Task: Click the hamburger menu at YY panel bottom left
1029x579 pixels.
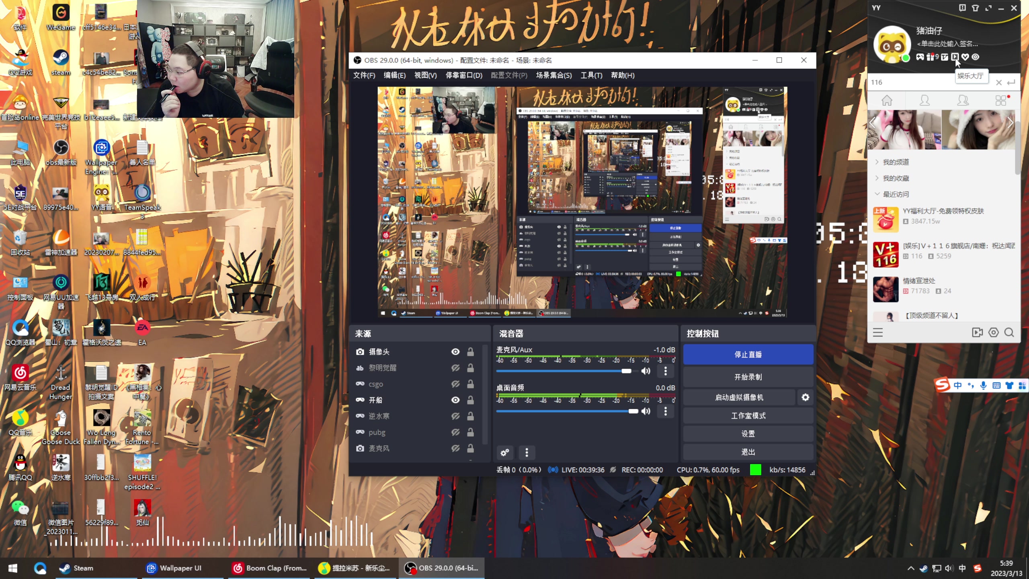Action: (x=878, y=333)
